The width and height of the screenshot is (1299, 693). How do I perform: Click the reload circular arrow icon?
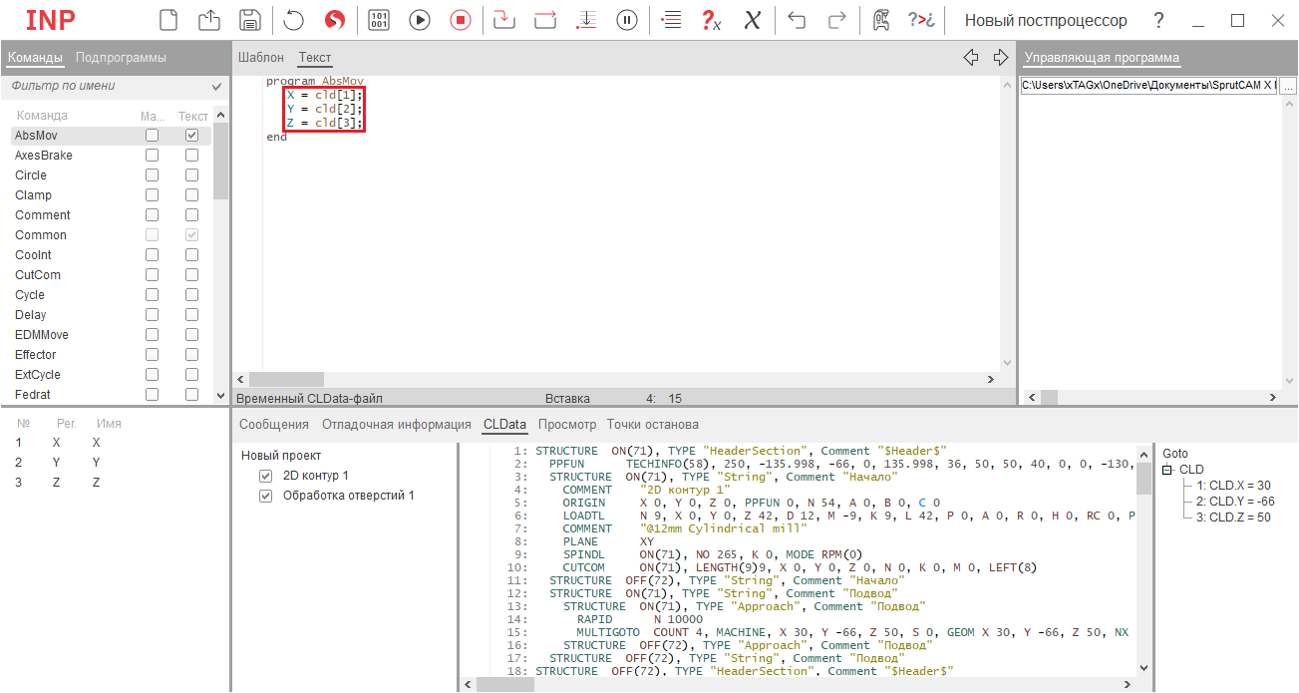(x=294, y=20)
